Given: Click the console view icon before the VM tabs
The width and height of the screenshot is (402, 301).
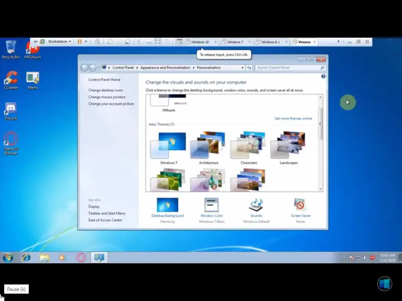Looking at the screenshot, I should tap(179, 42).
